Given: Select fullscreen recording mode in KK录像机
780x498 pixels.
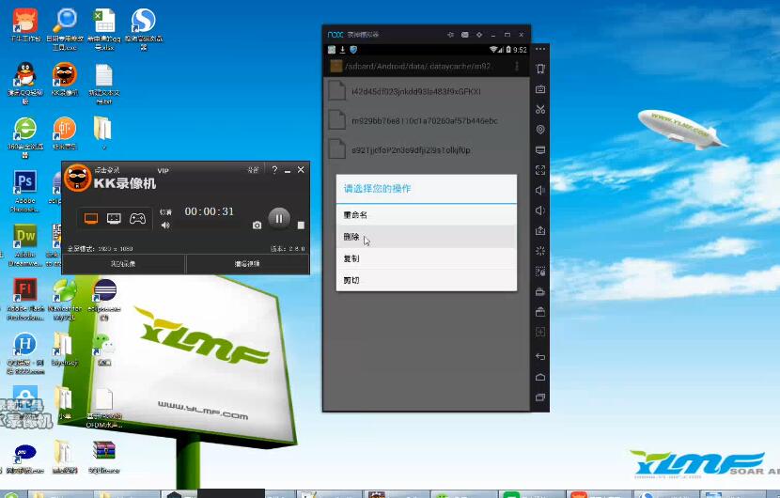Looking at the screenshot, I should point(91,218).
